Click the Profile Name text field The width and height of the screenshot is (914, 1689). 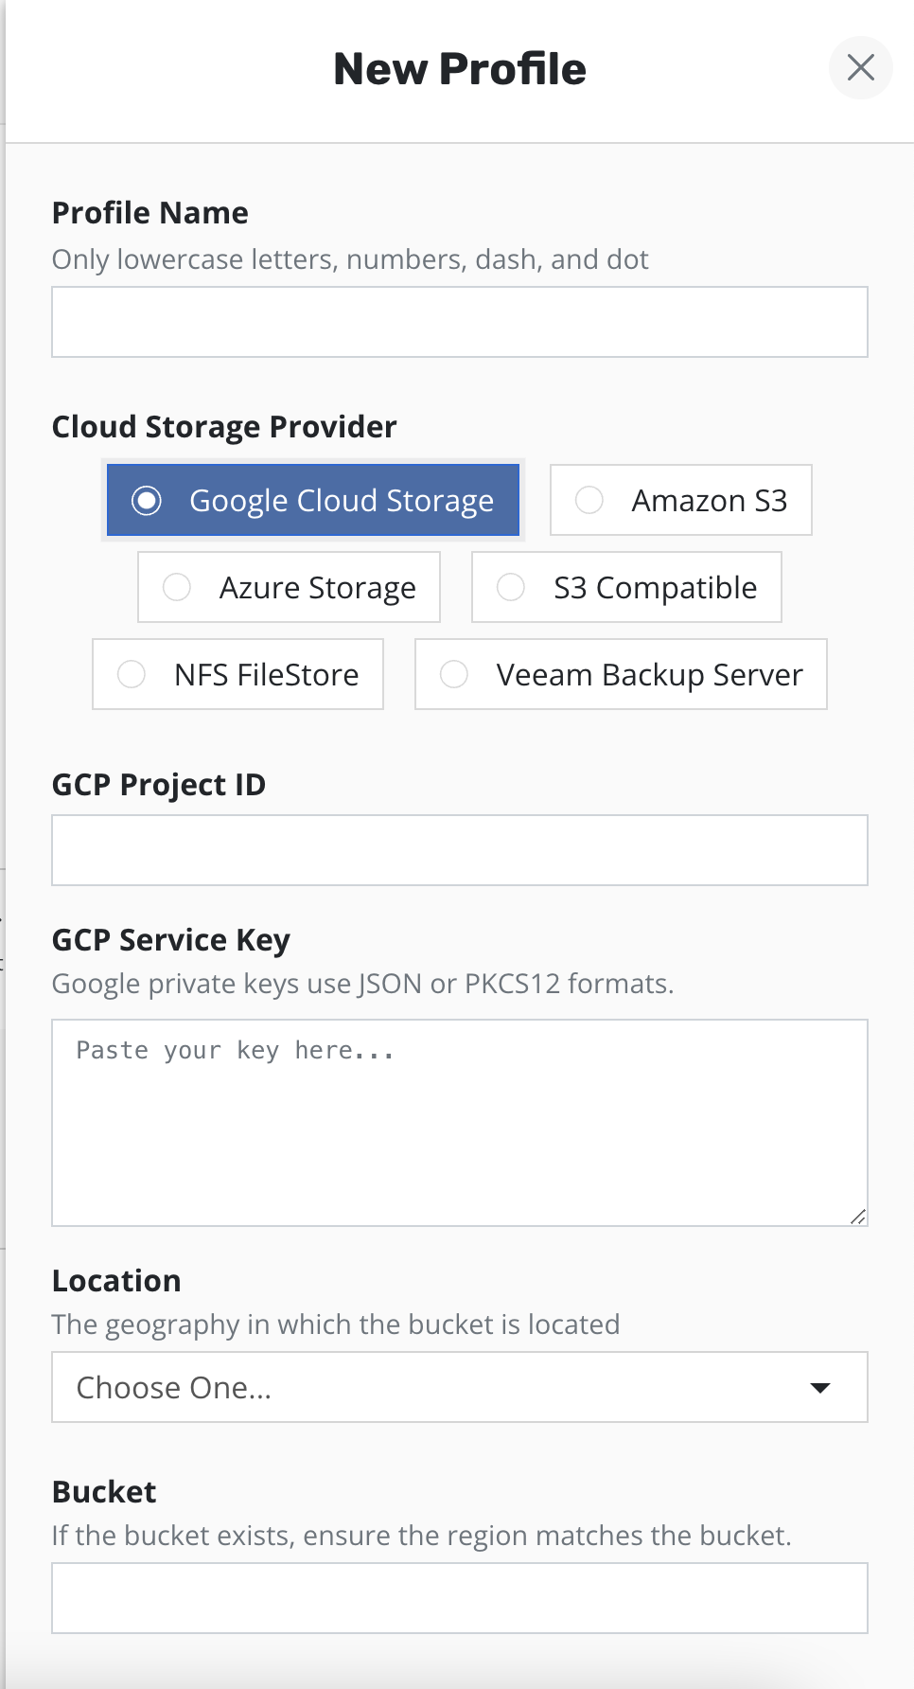coord(460,322)
